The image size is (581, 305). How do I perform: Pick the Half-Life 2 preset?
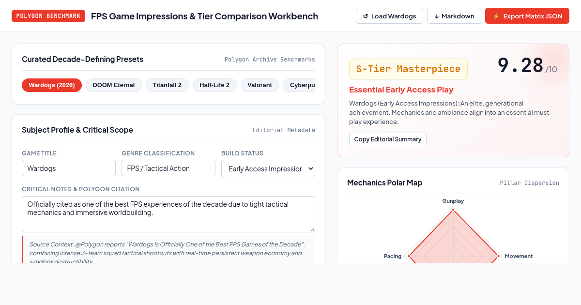(214, 85)
